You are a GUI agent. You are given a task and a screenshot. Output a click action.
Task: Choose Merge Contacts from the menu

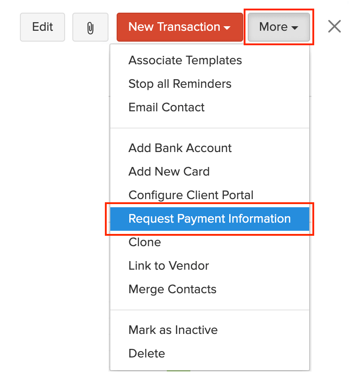click(x=172, y=289)
